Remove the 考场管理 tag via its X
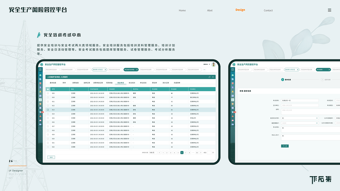The height and width of the screenshot is (191, 340). point(329,70)
